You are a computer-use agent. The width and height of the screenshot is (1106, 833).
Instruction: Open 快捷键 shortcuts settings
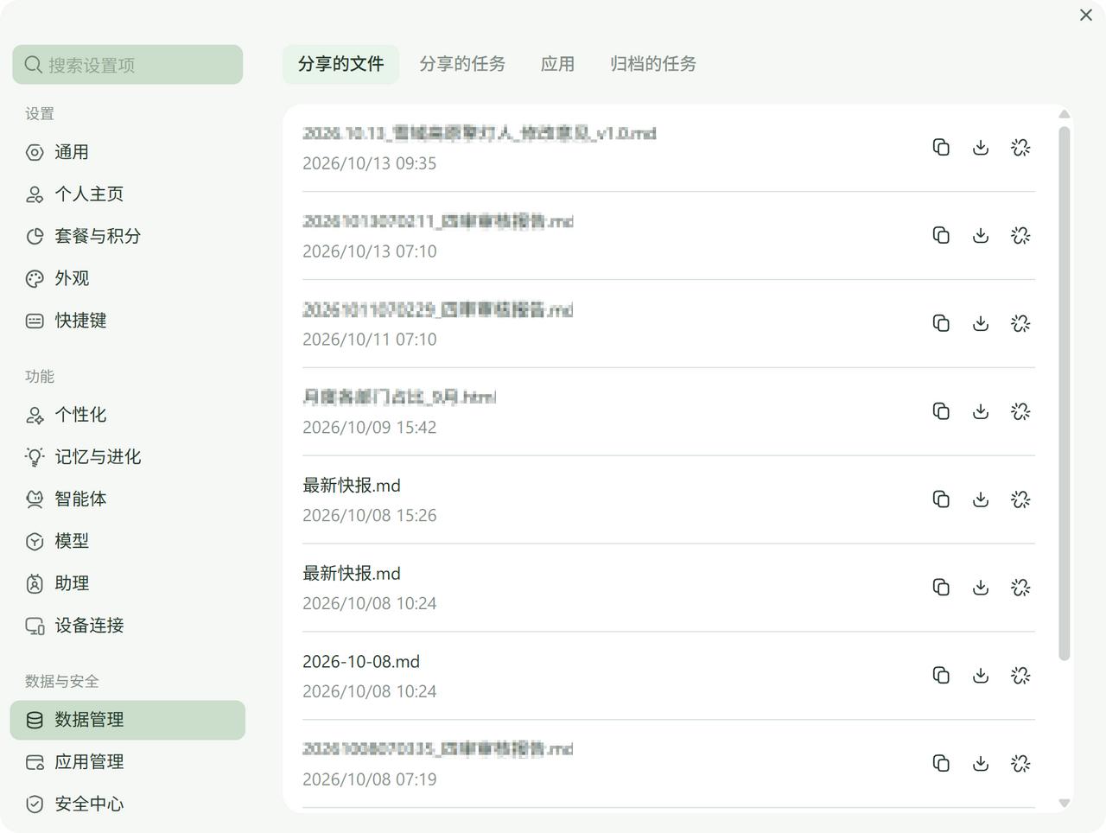click(x=128, y=321)
